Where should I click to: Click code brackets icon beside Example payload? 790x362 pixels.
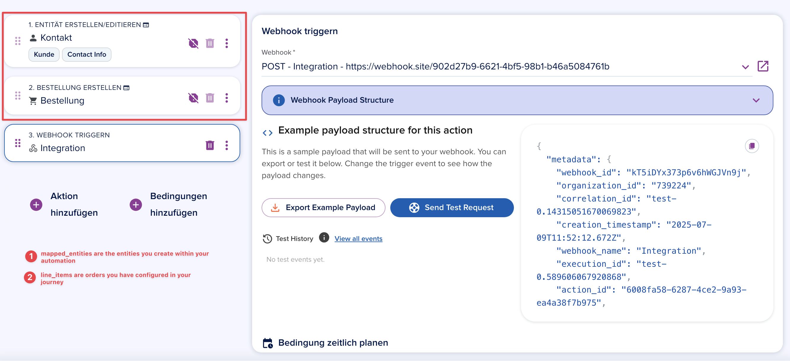click(x=268, y=133)
